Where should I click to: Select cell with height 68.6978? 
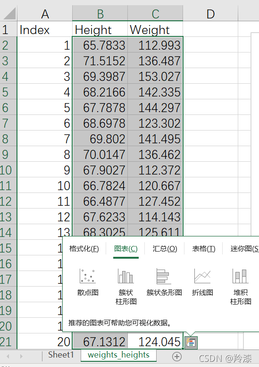(x=100, y=123)
